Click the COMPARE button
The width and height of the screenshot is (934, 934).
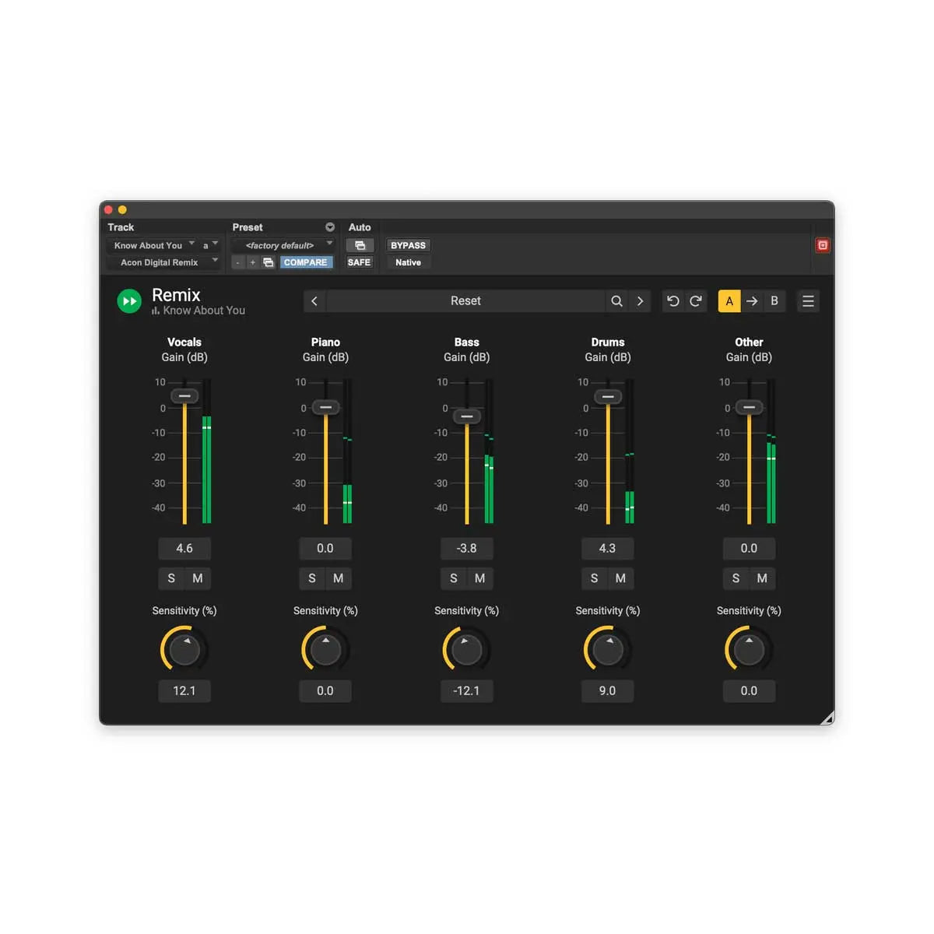[x=305, y=262]
